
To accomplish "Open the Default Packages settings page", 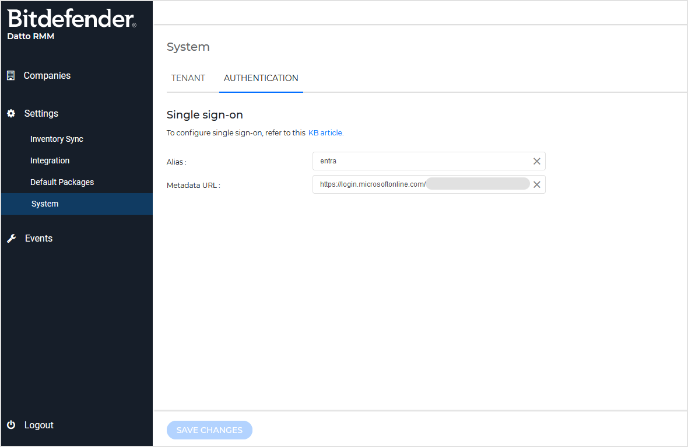I will [x=62, y=182].
